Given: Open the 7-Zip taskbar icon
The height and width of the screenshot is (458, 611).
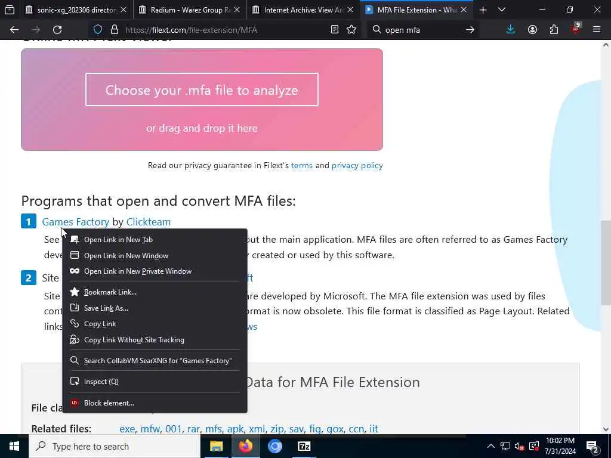Looking at the screenshot, I should tap(304, 446).
